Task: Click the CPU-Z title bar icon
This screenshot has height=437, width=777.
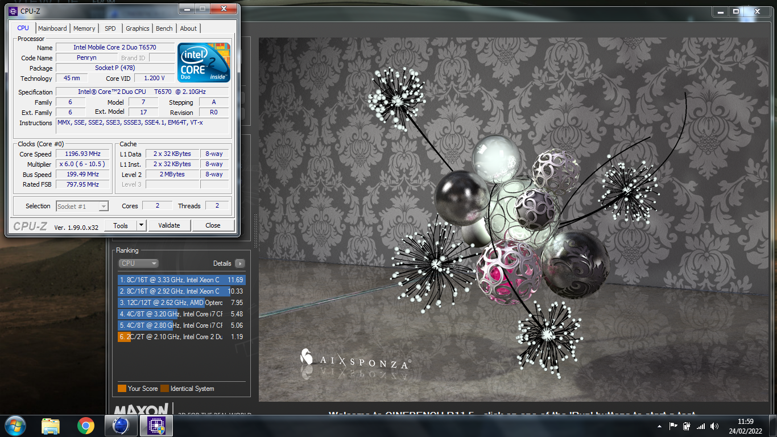Action: click(x=13, y=10)
